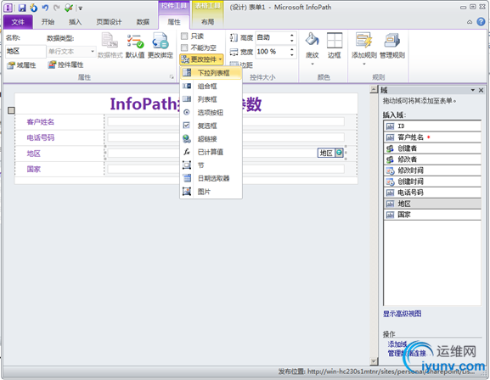
Task: Click the 高度 height value field
Action: (x=273, y=38)
